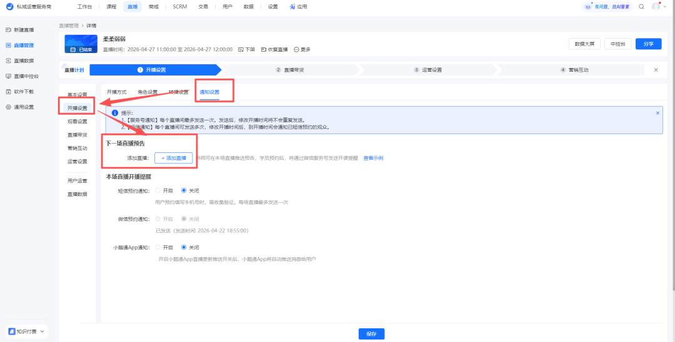Screen dimensions: 675x342
Task: Click the 私域运营服务商 logo icon
Action: point(9,6)
